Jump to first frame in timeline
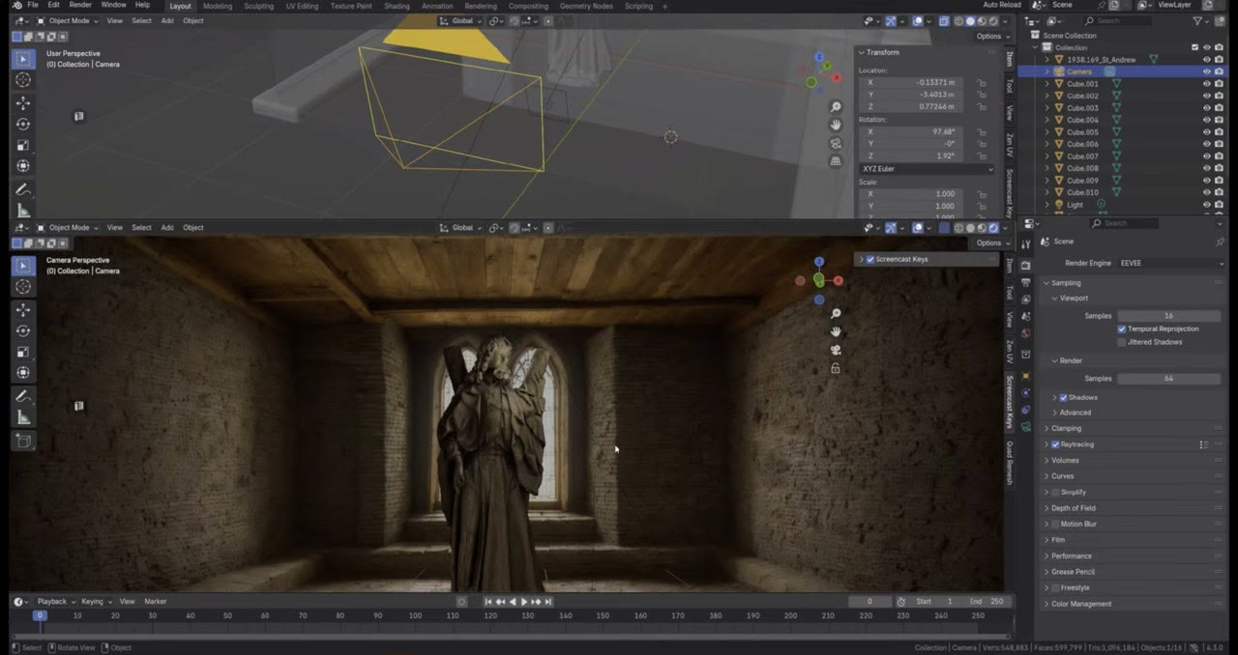 tap(488, 602)
